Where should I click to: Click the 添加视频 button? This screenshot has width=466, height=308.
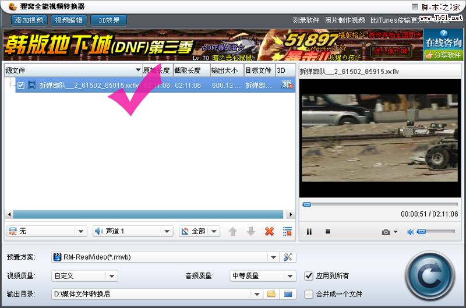tap(29, 20)
